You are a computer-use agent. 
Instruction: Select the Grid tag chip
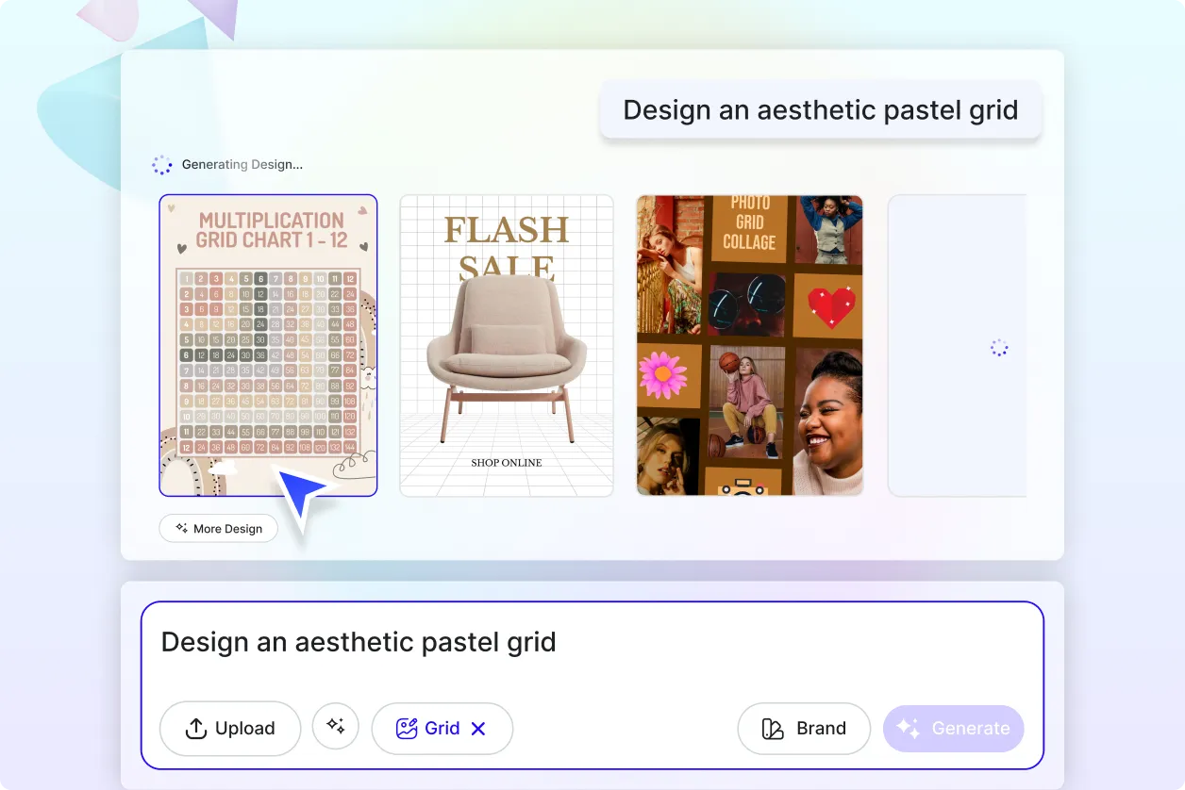442,729
